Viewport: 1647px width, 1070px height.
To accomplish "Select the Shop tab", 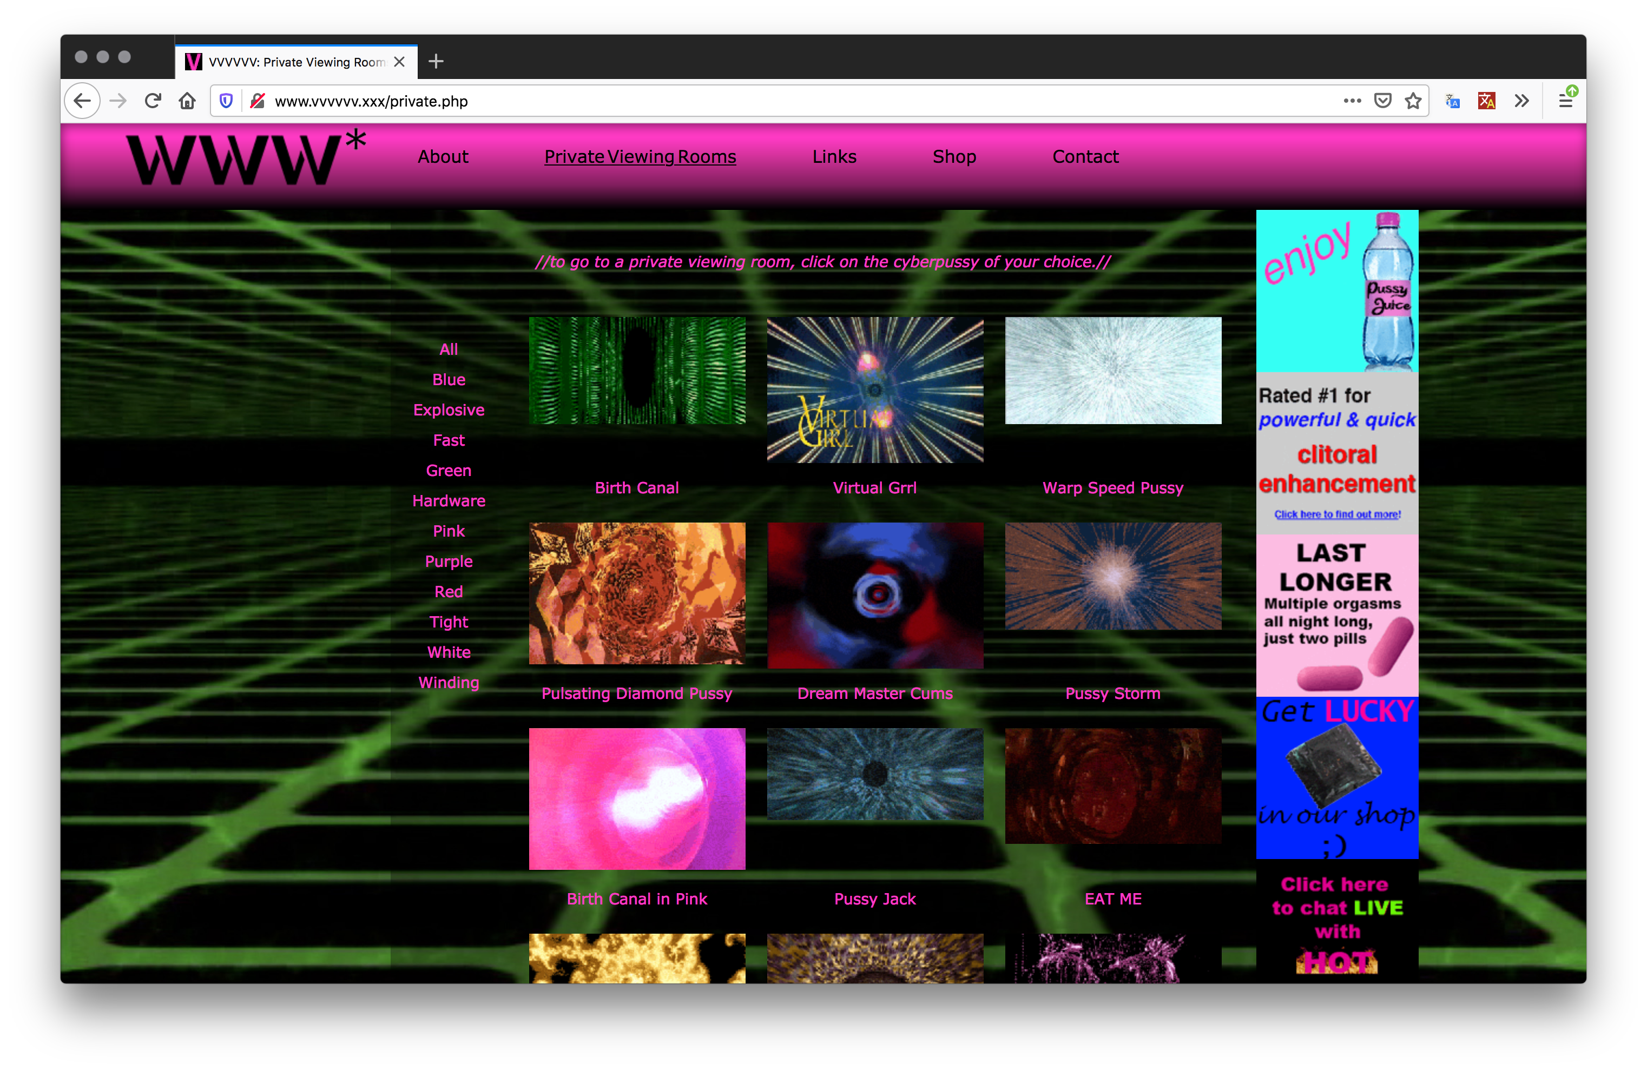I will (x=954, y=156).
